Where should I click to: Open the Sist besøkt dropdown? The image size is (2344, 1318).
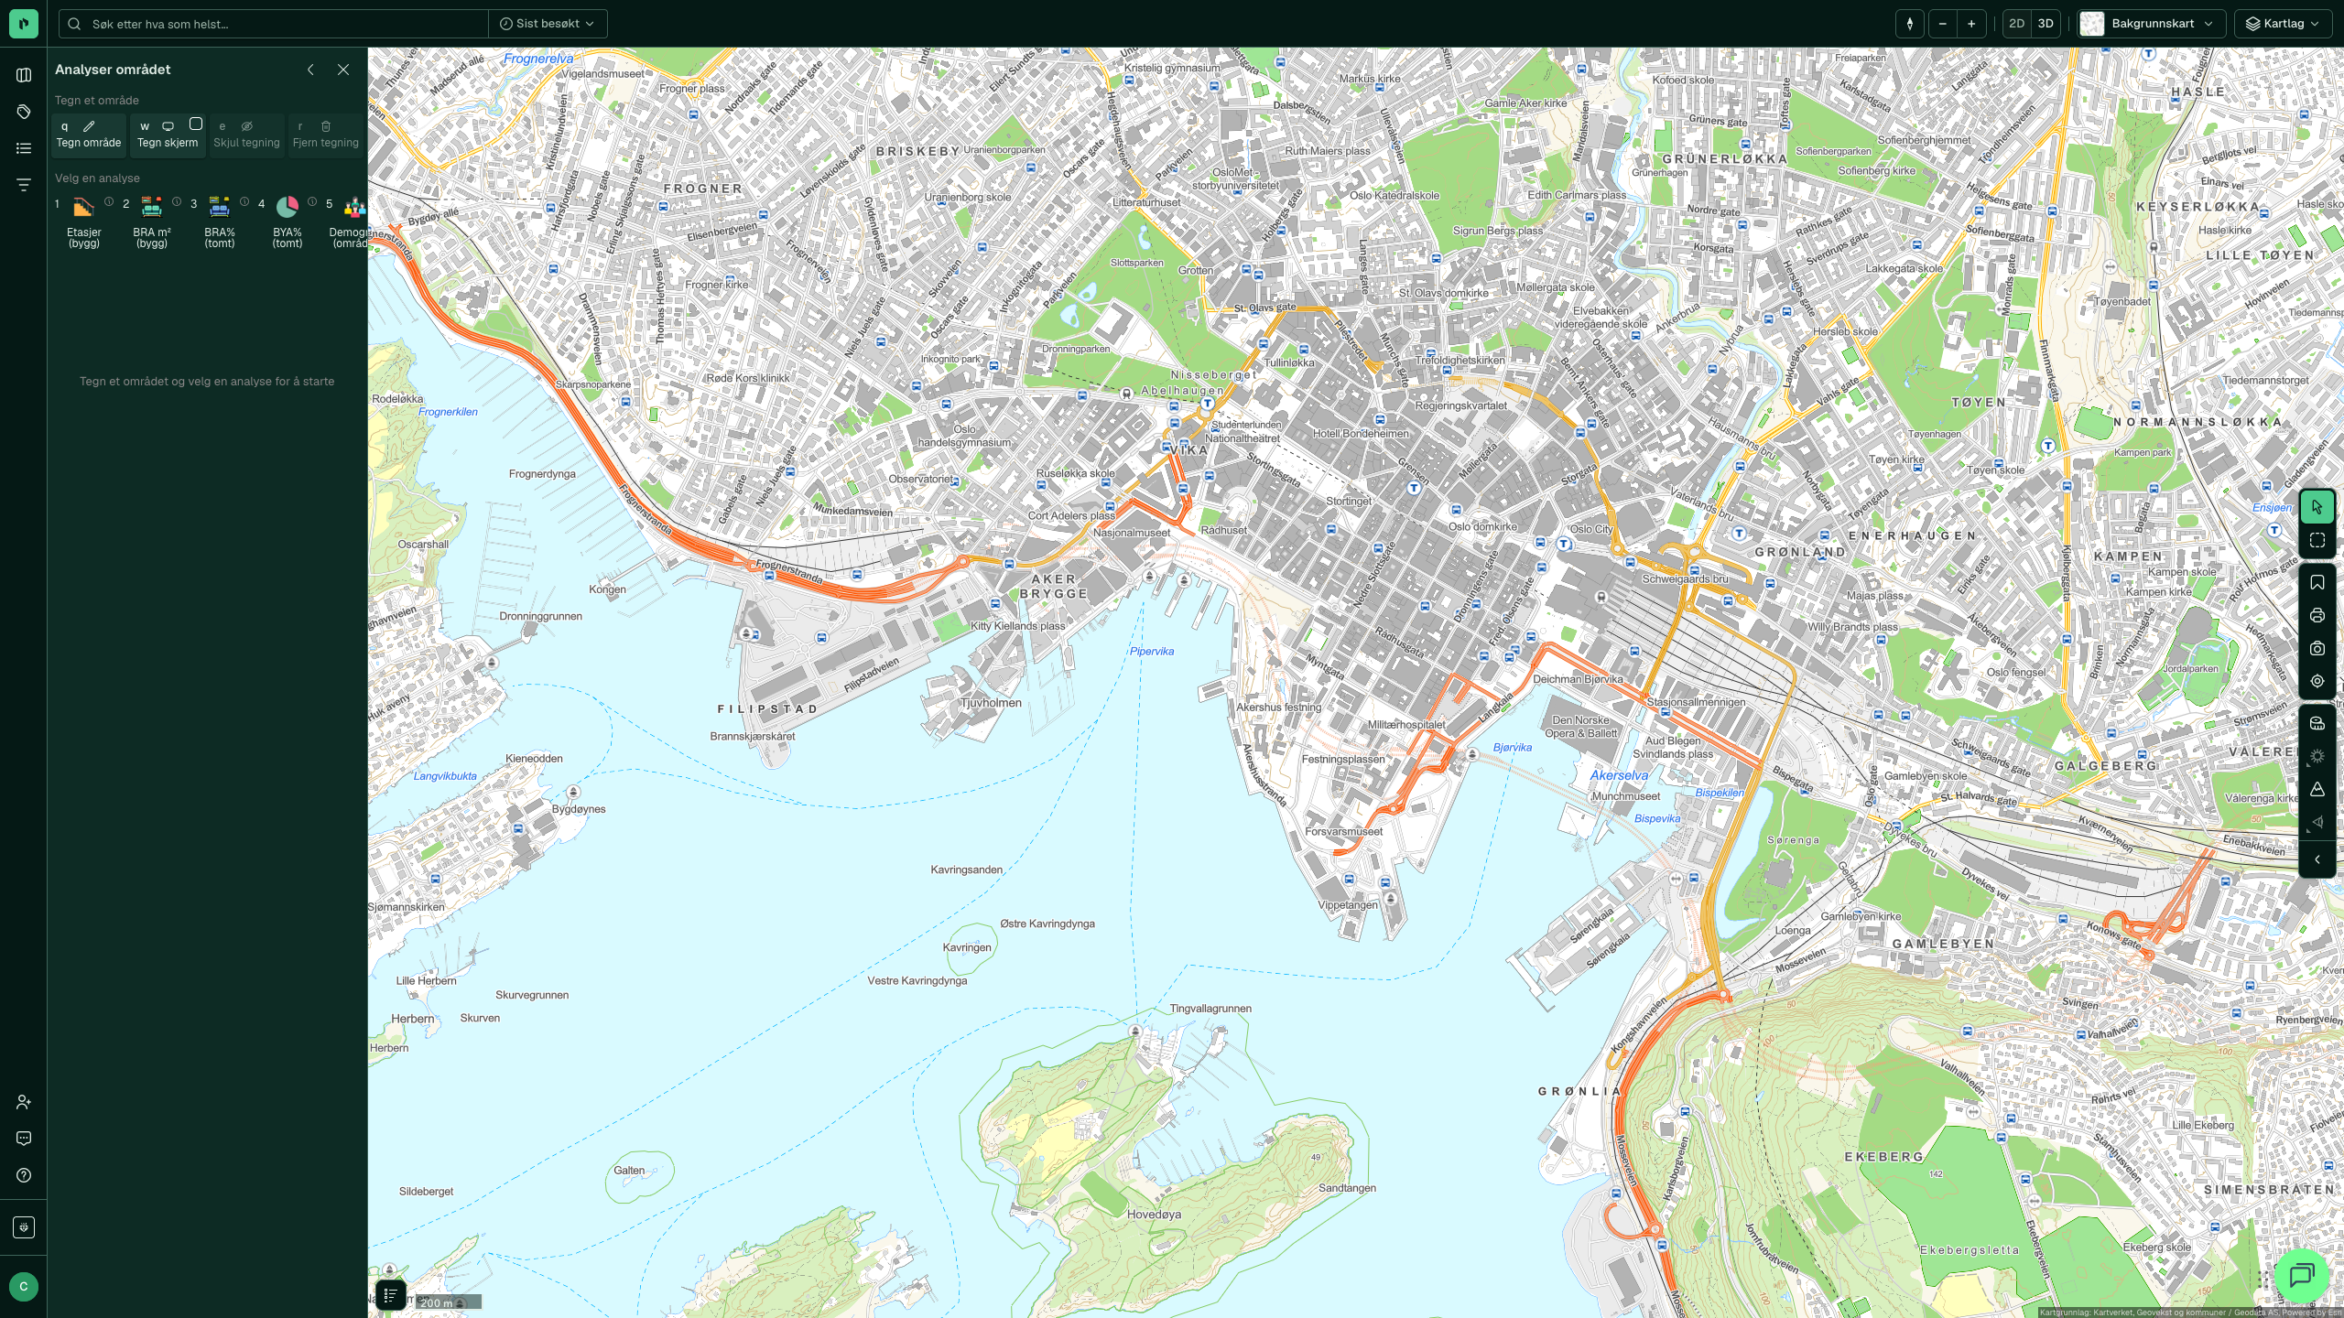tap(548, 24)
